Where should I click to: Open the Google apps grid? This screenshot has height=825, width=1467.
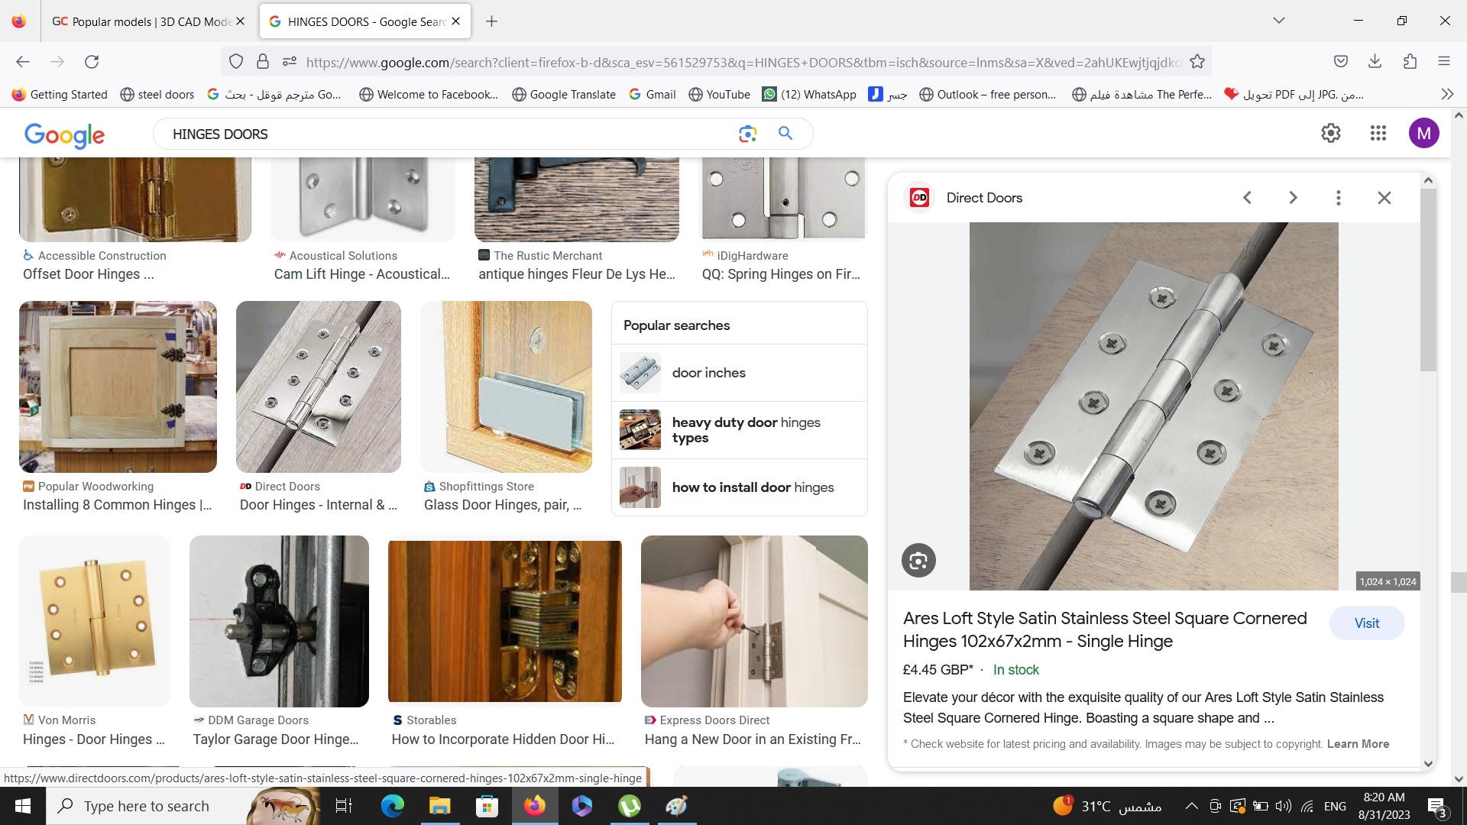[x=1378, y=134]
